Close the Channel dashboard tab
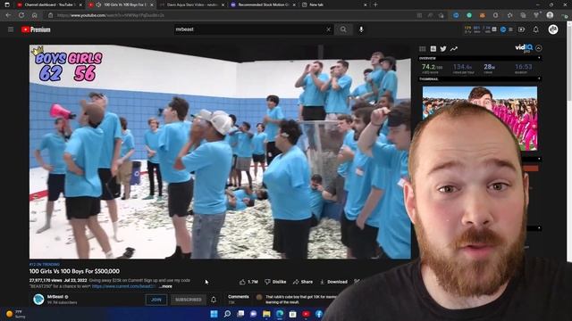The height and width of the screenshot is (321, 572). click(x=80, y=4)
